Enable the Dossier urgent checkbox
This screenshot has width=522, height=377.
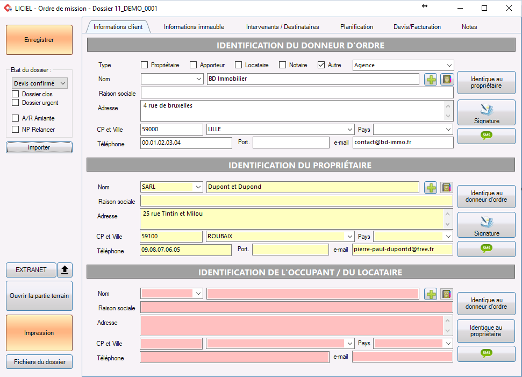coord(15,103)
